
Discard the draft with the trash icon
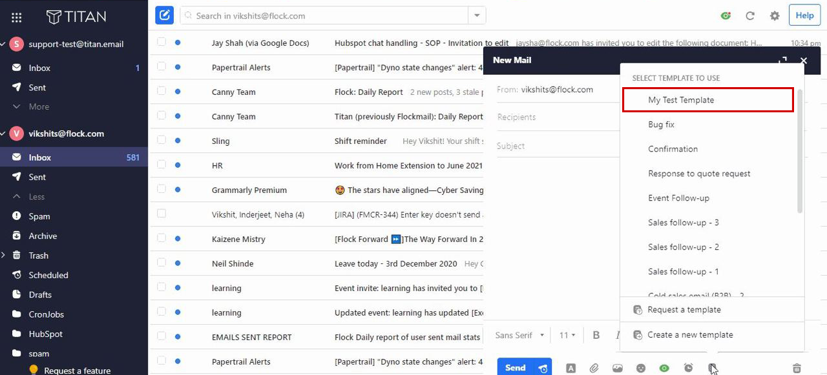pyautogui.click(x=797, y=368)
